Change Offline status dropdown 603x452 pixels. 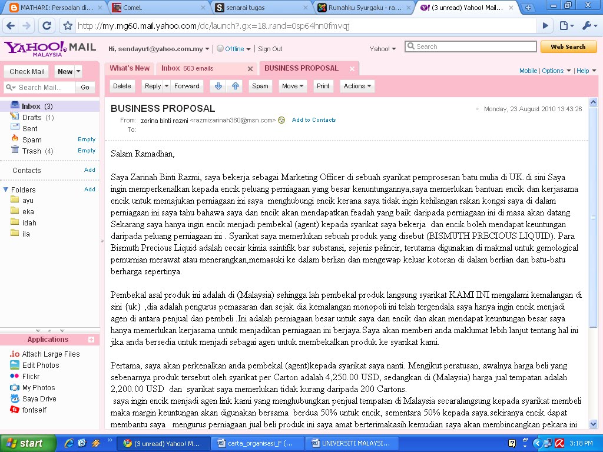tap(249, 49)
